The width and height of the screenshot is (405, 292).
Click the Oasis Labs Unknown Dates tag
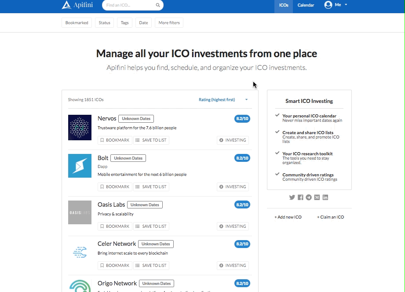(x=145, y=204)
